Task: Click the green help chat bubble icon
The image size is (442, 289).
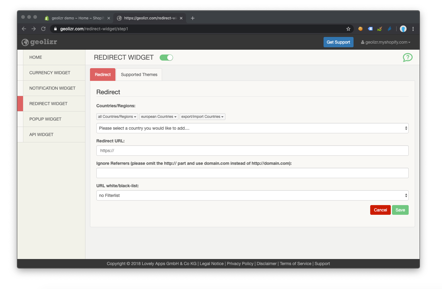Action: click(408, 57)
